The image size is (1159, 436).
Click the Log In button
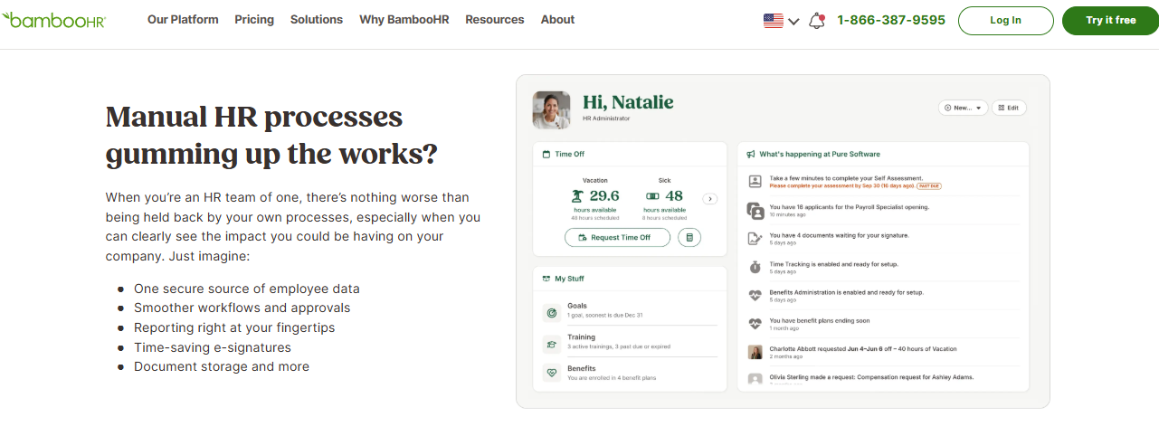click(x=1006, y=21)
